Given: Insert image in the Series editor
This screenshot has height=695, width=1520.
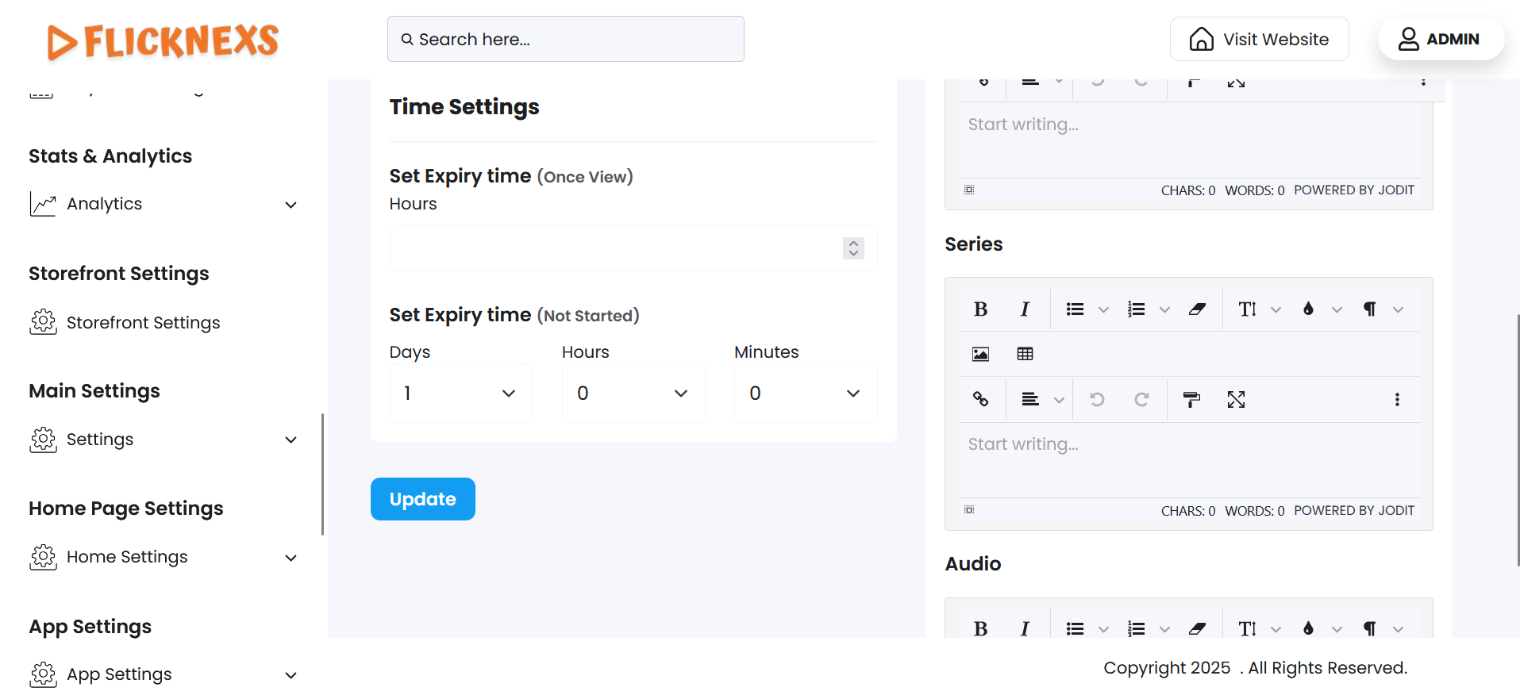Looking at the screenshot, I should click(980, 354).
